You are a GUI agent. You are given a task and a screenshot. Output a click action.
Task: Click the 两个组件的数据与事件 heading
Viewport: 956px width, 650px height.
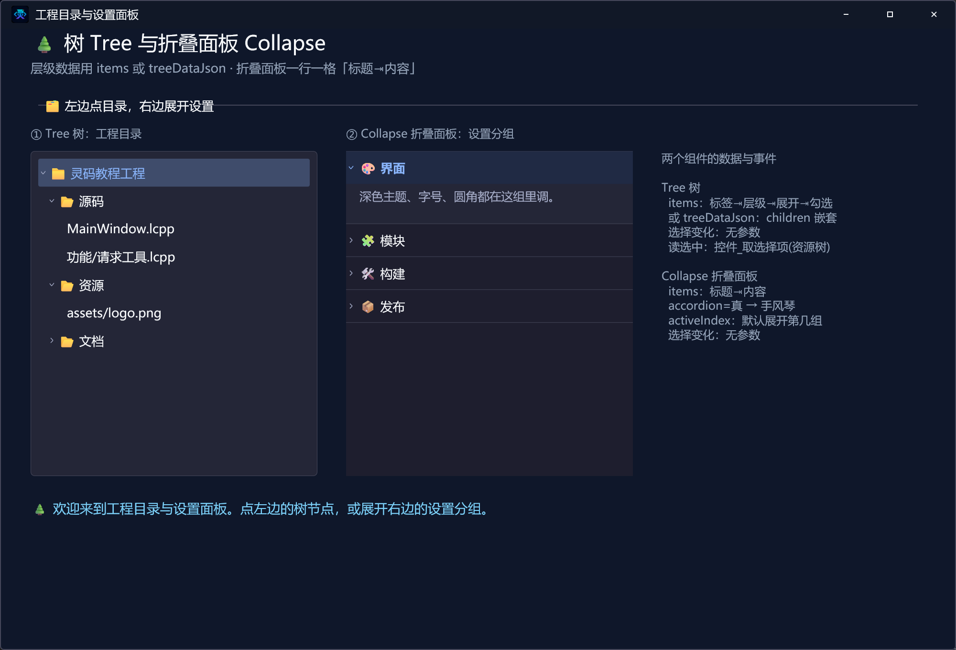click(719, 159)
